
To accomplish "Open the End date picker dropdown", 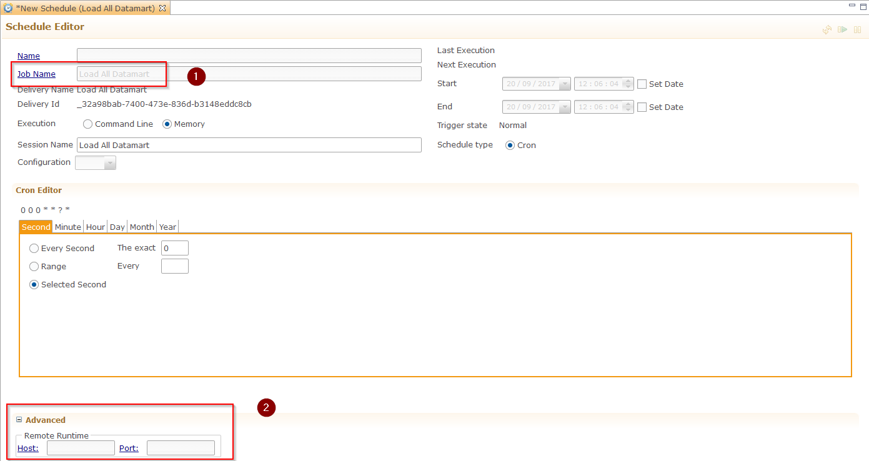I will coord(565,107).
